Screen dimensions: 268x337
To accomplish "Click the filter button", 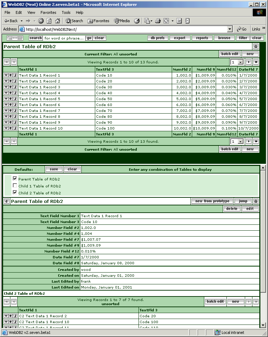I will point(243,38).
